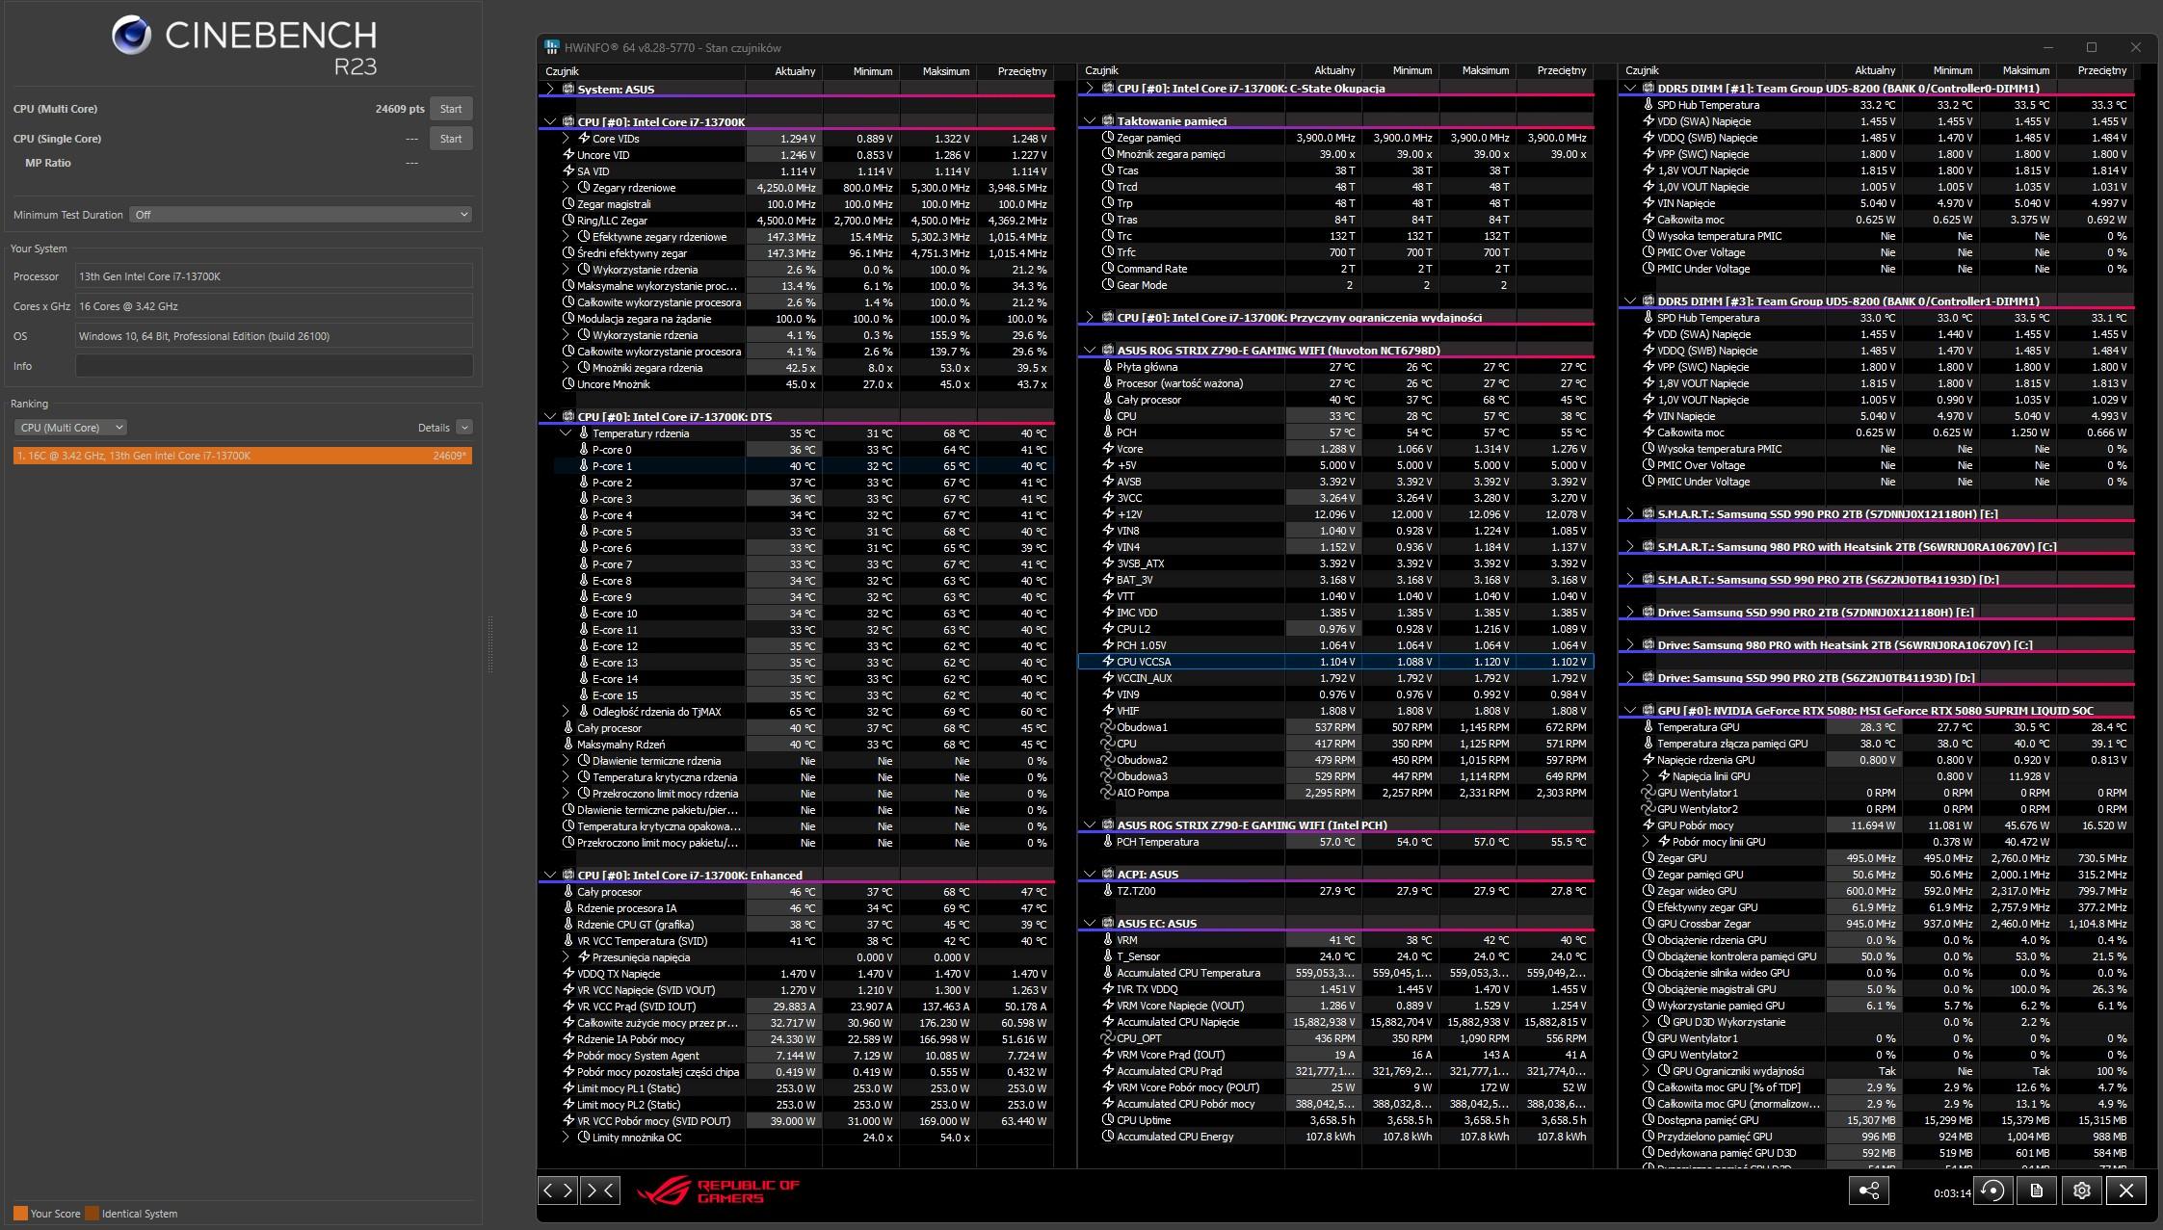Screen dimensions: 2163x1230
Task: Click the Maksimum column header in first panel
Action: coord(945,71)
